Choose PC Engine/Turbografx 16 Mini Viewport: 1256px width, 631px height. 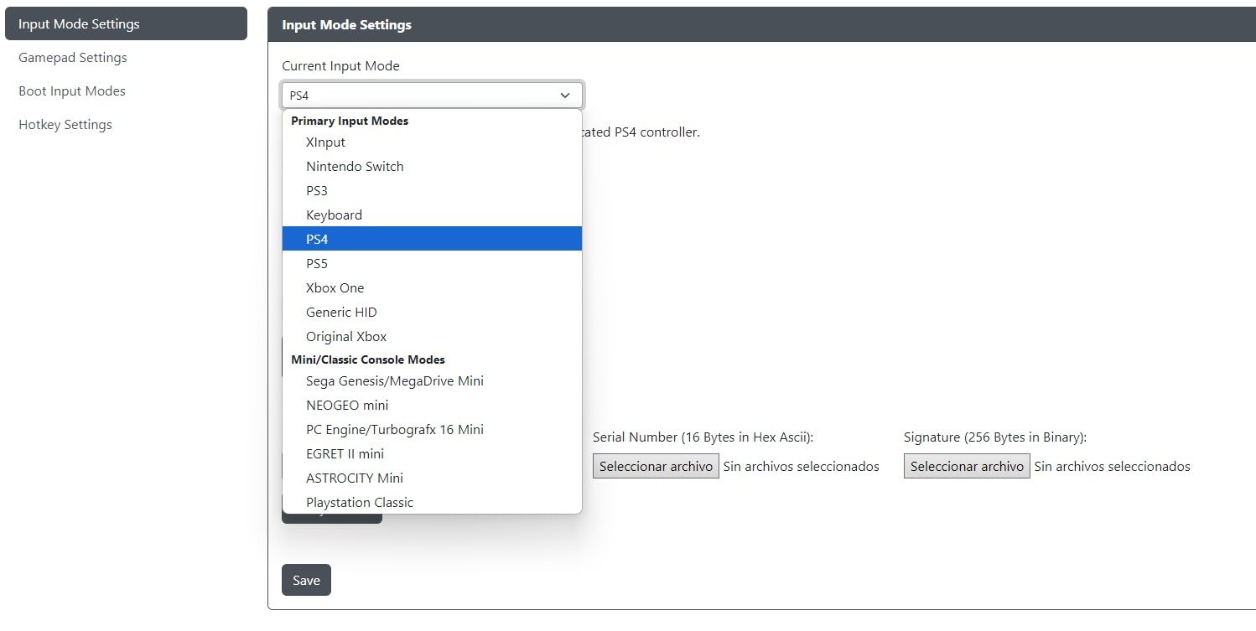[432, 430]
